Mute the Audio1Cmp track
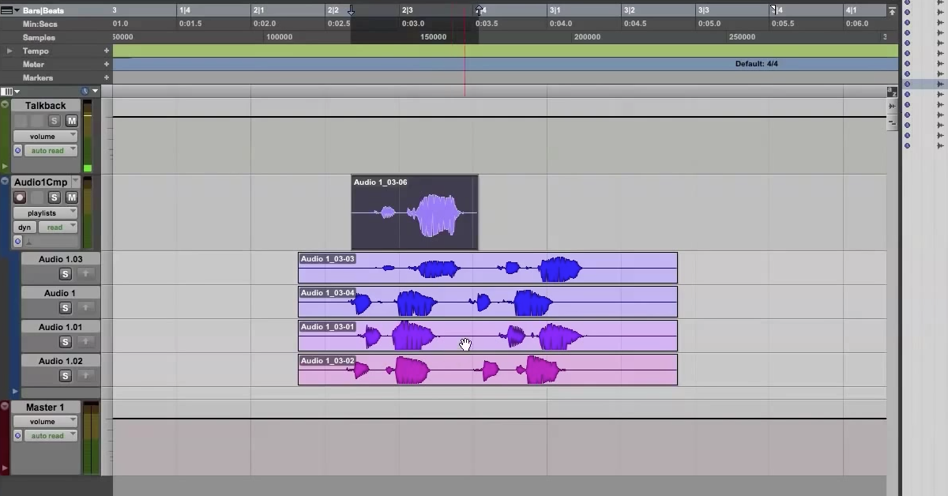 click(72, 197)
